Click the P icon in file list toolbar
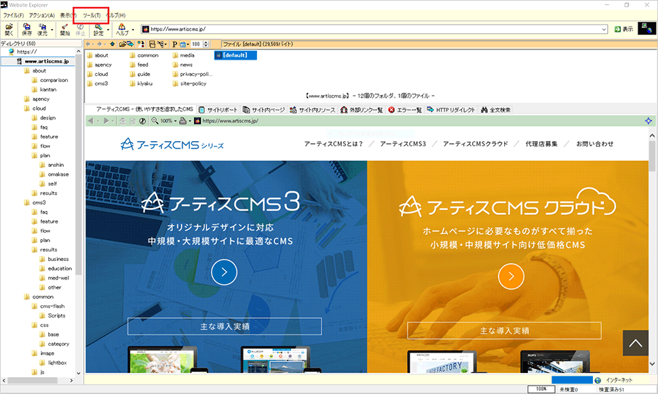This screenshot has height=394, width=658. point(174,44)
